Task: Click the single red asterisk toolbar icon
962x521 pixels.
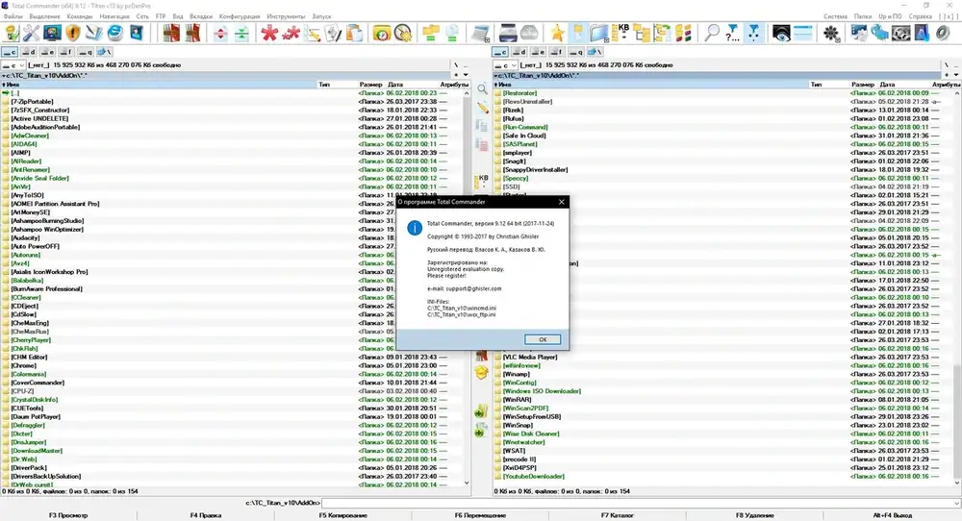Action: [269, 33]
